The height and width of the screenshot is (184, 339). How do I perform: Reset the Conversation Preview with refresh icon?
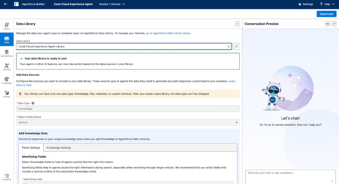click(334, 24)
